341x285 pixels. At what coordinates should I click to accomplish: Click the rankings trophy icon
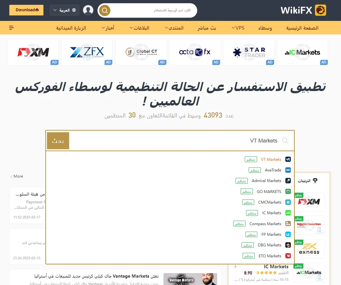coord(315,180)
